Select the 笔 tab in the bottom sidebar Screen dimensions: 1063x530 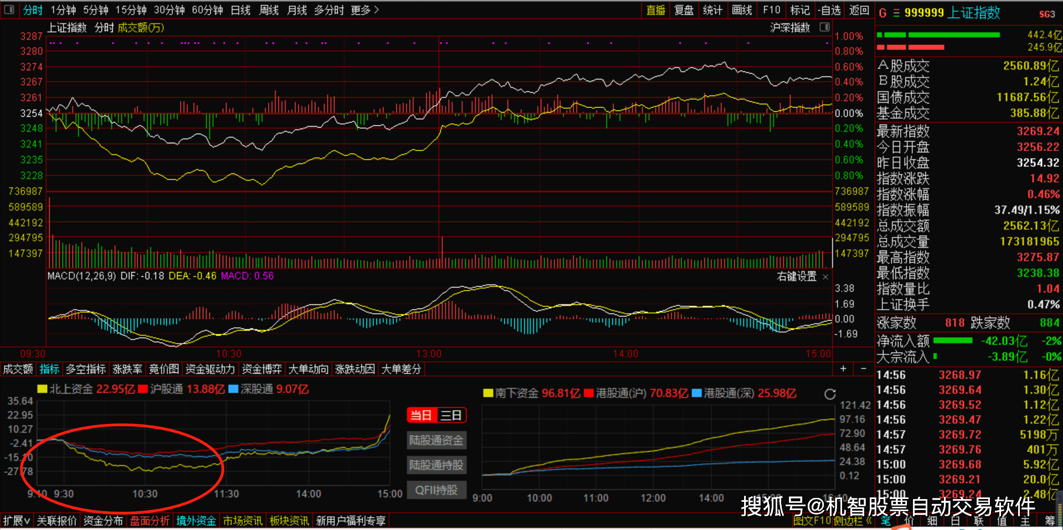click(886, 521)
